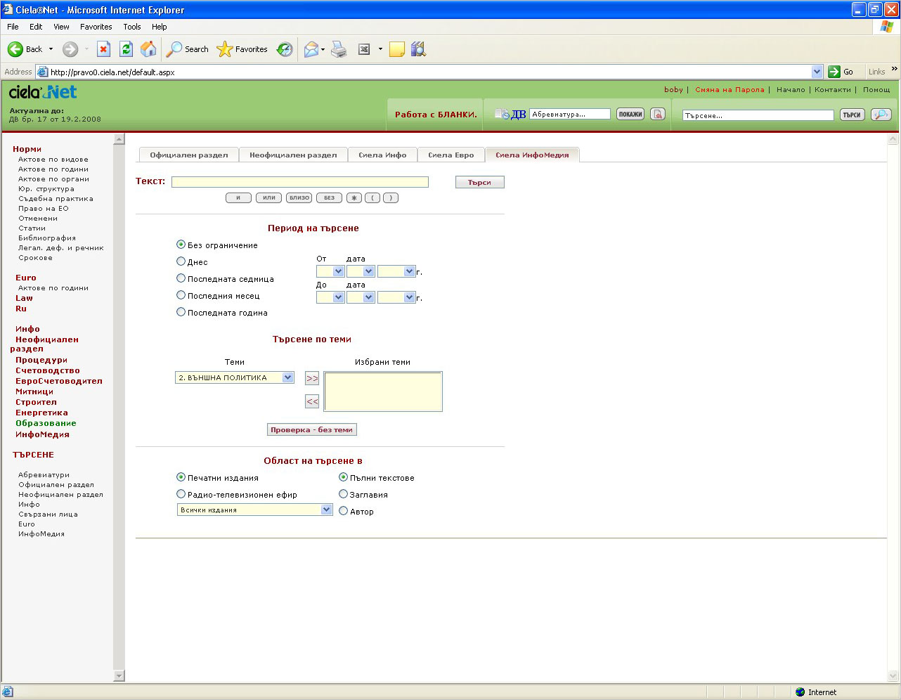Open the До day dropdown
901x700 pixels.
(x=330, y=297)
